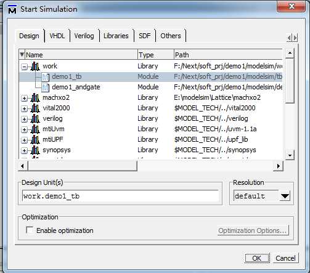Expand the vital2000 library
Screen dimensions: 310x273
click(x=24, y=108)
